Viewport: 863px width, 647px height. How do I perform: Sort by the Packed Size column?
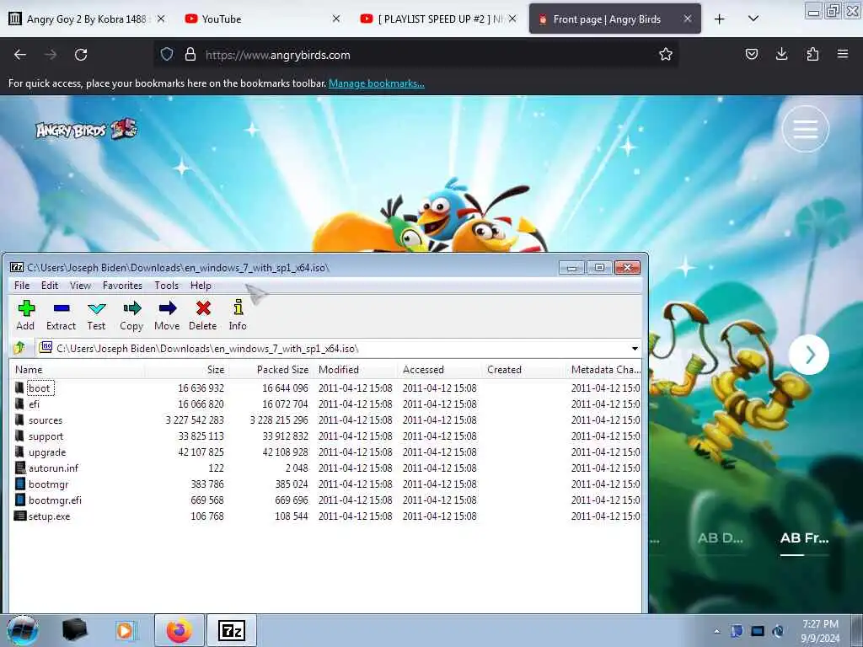(x=271, y=370)
